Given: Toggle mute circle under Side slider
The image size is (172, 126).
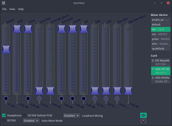Looking at the screenshot, I should [x=95, y=98].
